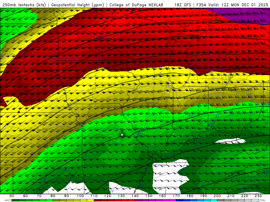Viewport: 270px width, 202px height.
Task: Click the 170 value on the color scale
Action: [176, 196]
